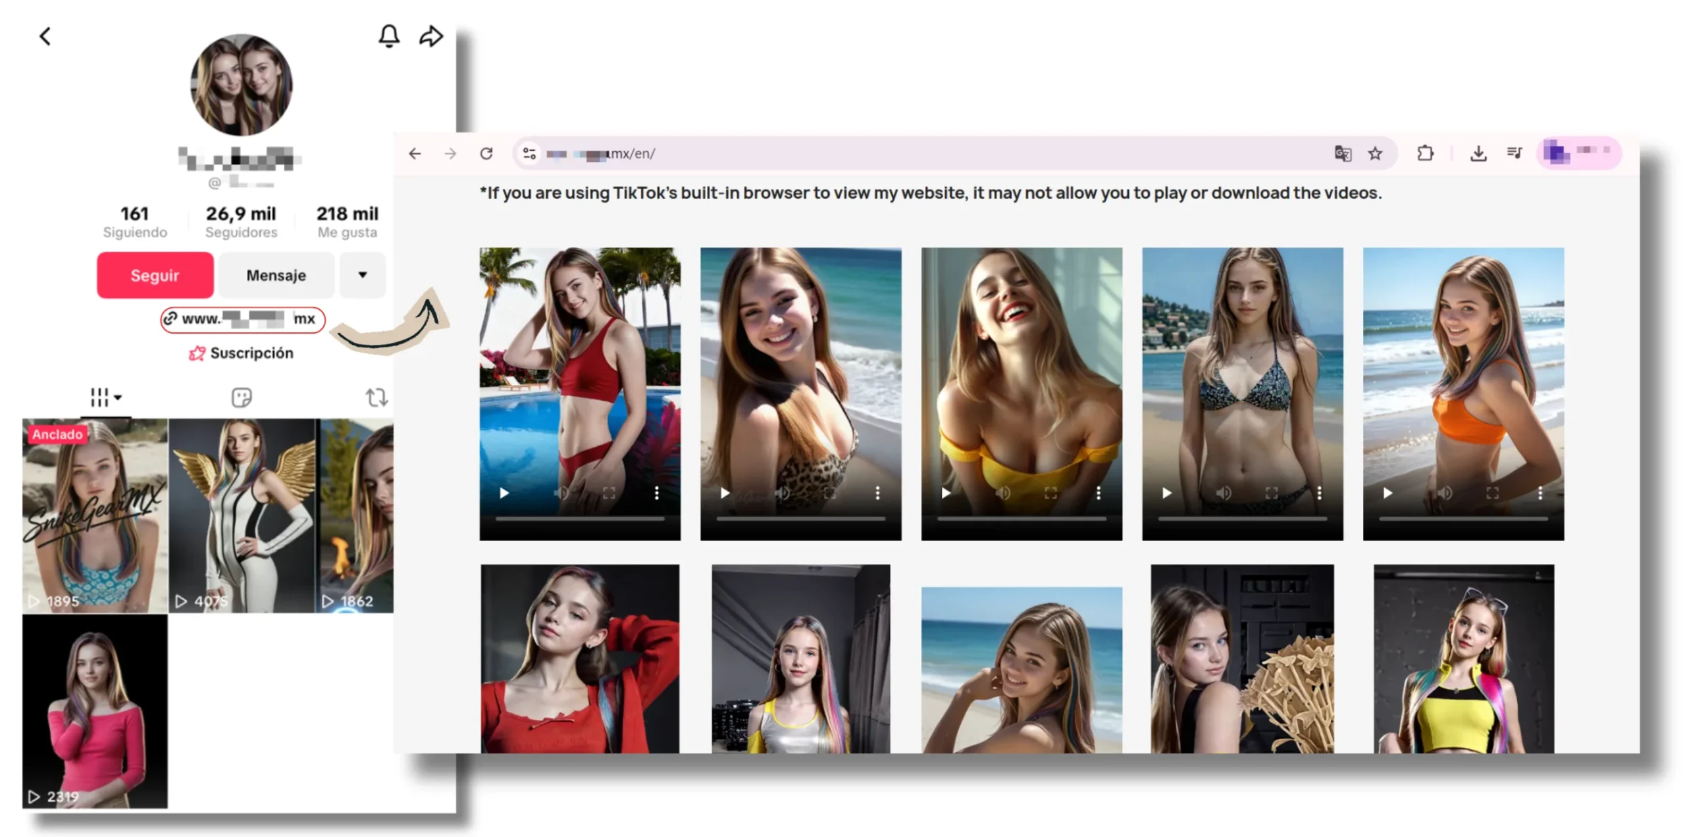Viewport: 1685px width, 837px height.
Task: Expand the dropdown next to Mensaje
Action: pos(362,274)
